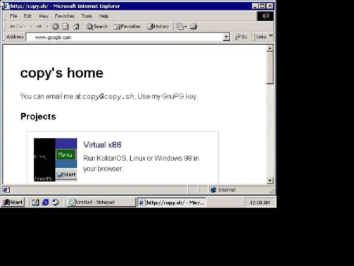Minimize the Internet Explorer window
354x266 pixels.
click(x=255, y=6)
